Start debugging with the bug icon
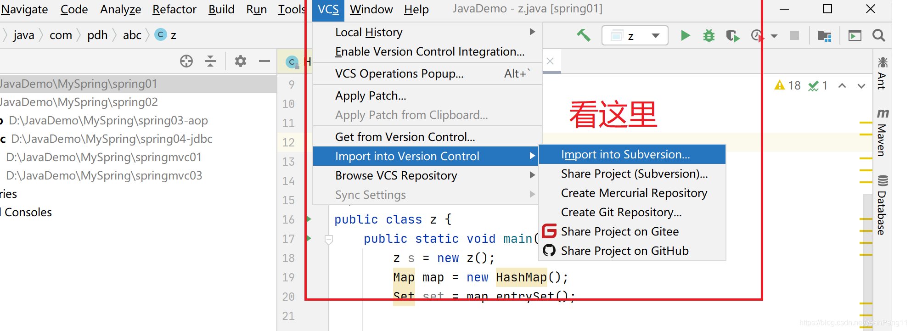This screenshot has width=911, height=331. coord(709,35)
